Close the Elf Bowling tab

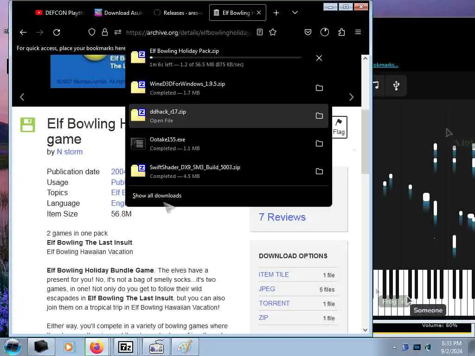tap(259, 13)
